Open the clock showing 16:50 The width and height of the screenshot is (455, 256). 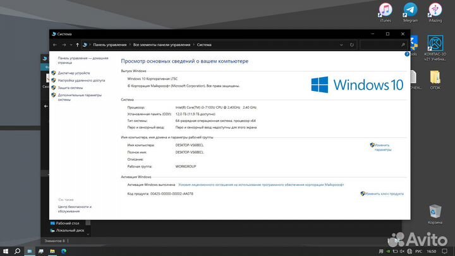click(432, 252)
